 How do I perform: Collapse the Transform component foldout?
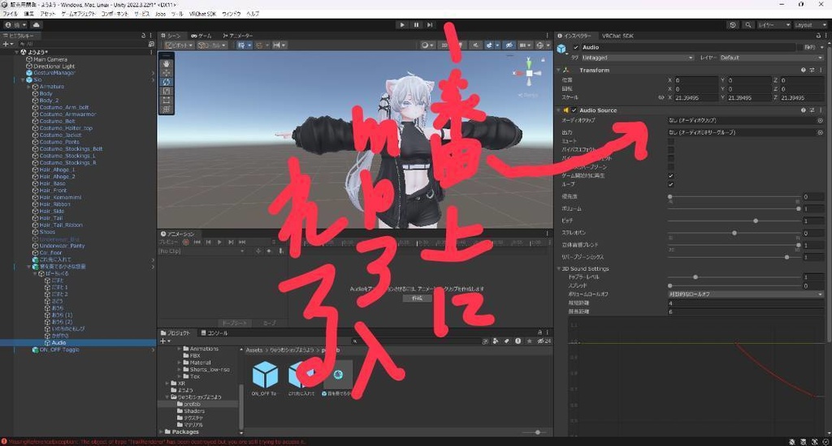coord(558,70)
